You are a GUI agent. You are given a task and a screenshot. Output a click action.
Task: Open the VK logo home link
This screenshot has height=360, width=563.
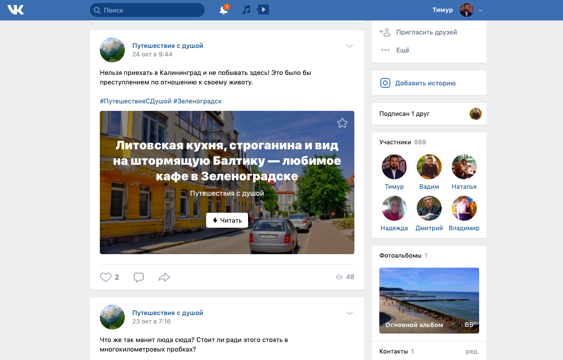click(x=15, y=9)
